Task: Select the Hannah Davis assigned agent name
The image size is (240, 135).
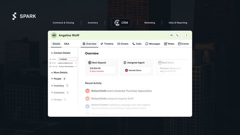Action: 135,70
